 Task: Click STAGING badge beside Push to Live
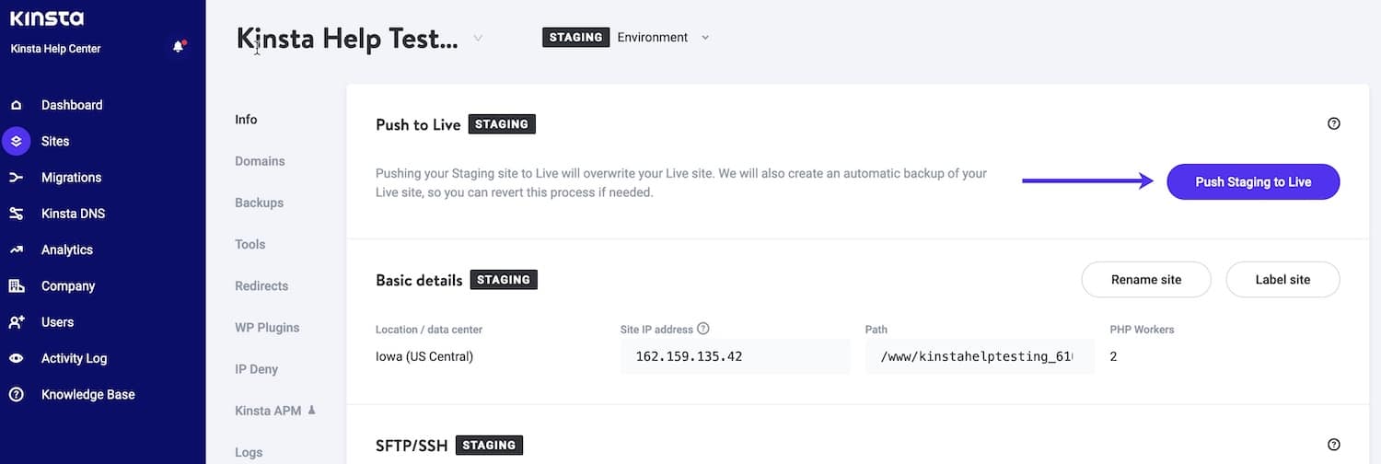[502, 124]
